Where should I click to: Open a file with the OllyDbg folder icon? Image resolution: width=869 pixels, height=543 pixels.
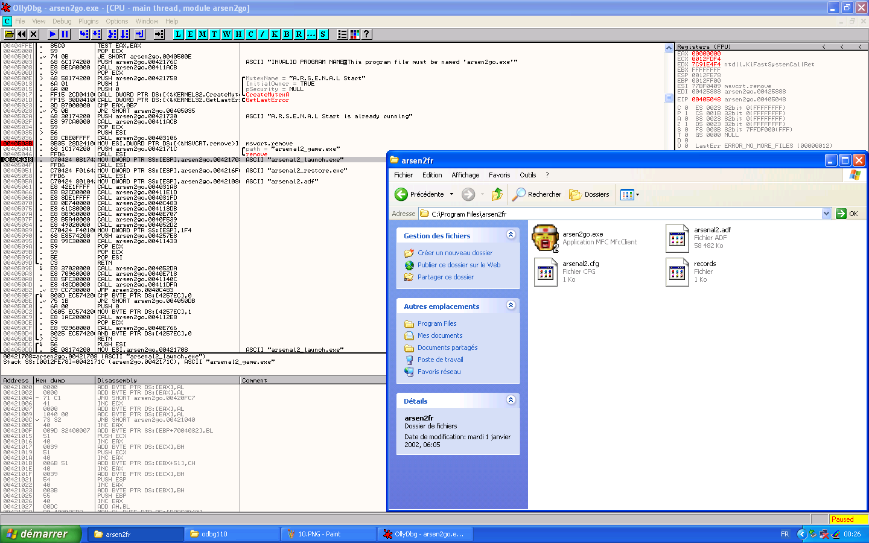click(x=9, y=34)
